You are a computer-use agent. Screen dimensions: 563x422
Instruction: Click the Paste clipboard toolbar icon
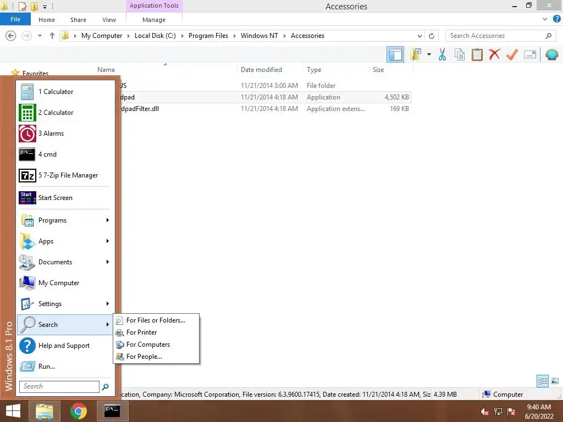point(477,54)
